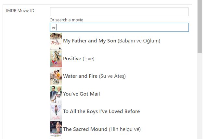Select The Sacred Mound title text
The image size is (206, 139).
click(85, 129)
